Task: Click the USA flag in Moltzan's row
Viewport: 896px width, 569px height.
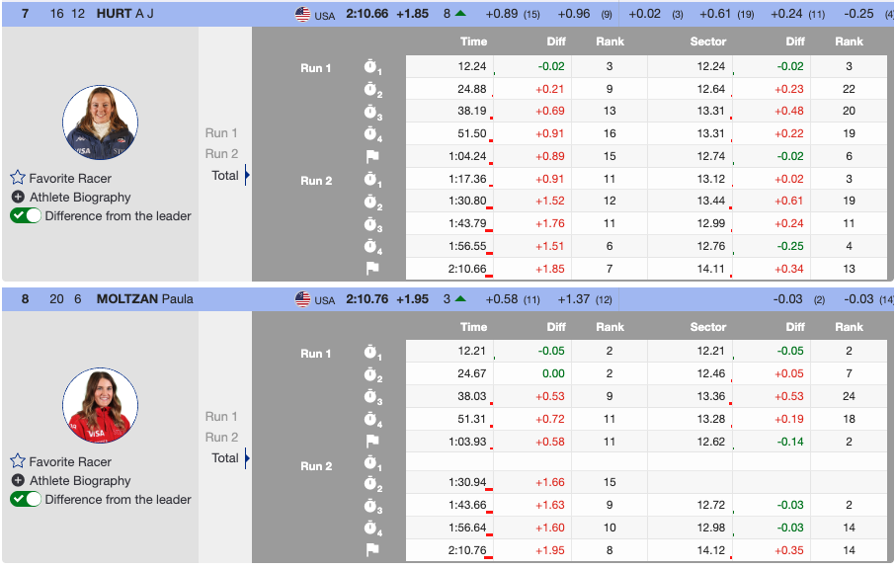Action: (x=303, y=299)
